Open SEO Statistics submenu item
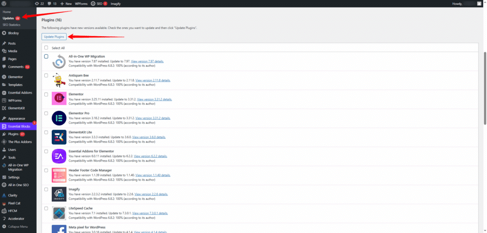The width and height of the screenshot is (487, 233). point(11,25)
